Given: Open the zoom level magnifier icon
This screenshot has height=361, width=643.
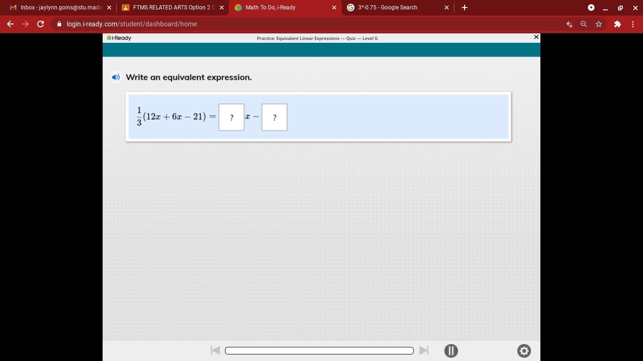Looking at the screenshot, I should tap(584, 24).
